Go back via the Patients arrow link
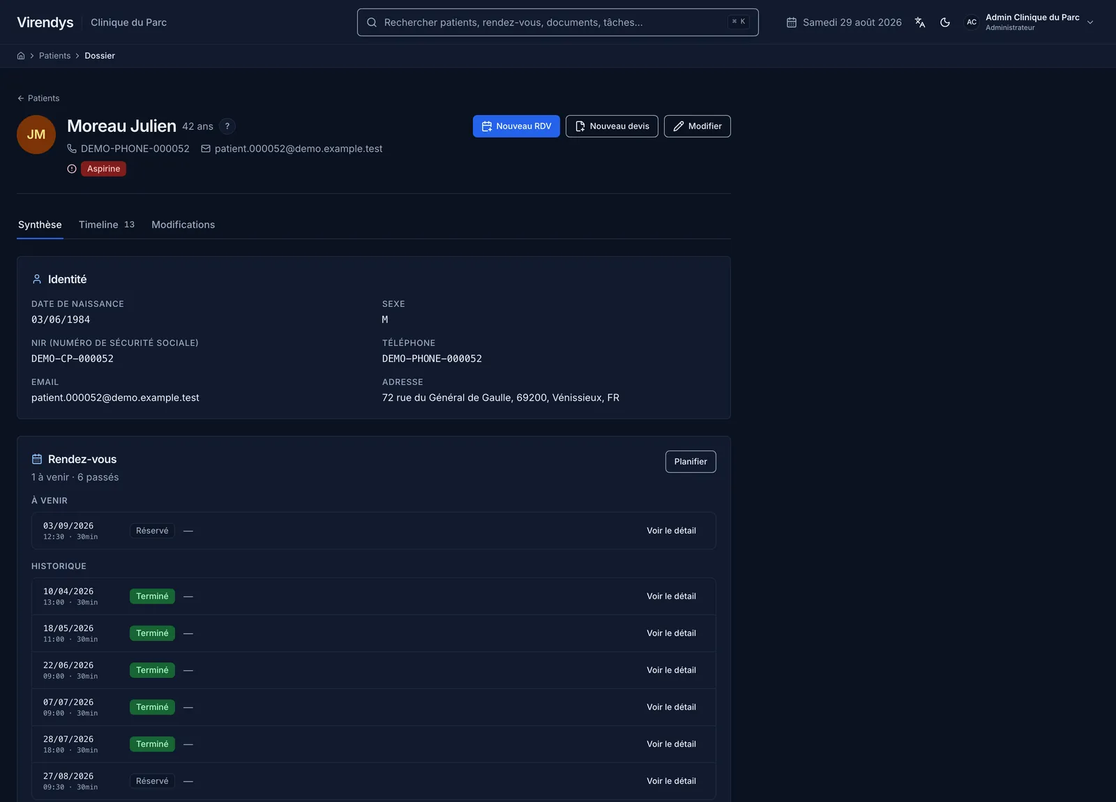The height and width of the screenshot is (802, 1116). (38, 98)
